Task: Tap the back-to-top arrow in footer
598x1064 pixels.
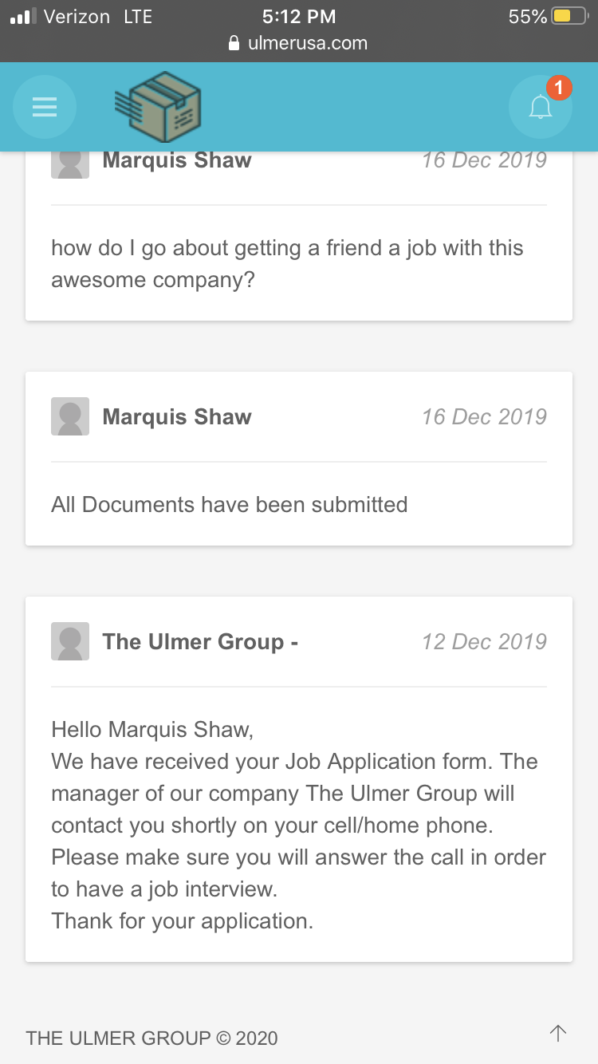Action: click(x=558, y=1034)
